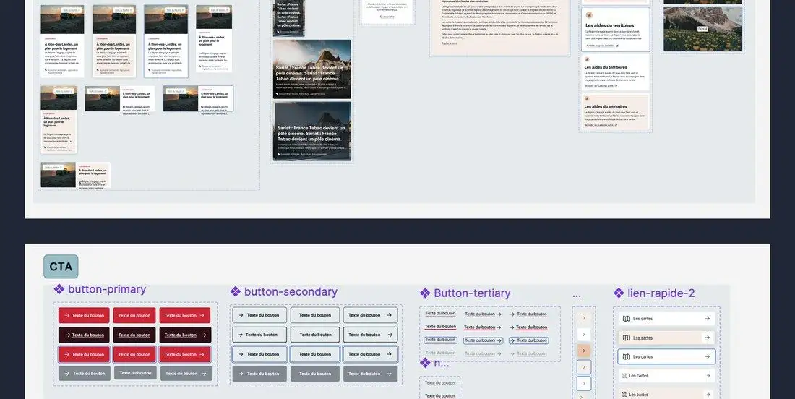795x399 pixels.
Task: Click the lien-rapide-2 component title
Action: [x=661, y=293]
